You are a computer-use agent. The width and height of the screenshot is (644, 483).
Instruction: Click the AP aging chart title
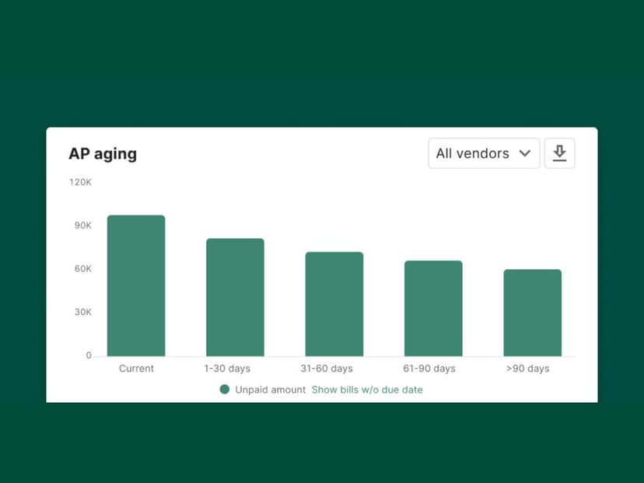tap(103, 154)
